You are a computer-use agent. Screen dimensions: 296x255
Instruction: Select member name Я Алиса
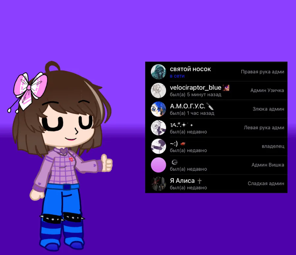[182, 181]
